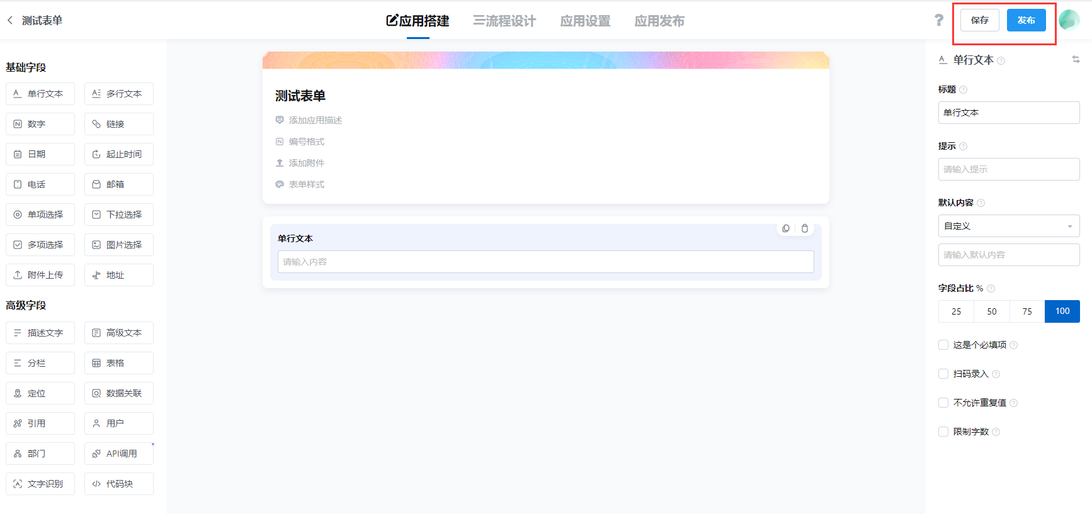Add a 多项选择 field component

(x=40, y=245)
